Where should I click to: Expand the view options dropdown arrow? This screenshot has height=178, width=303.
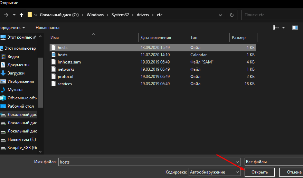coord(284,28)
